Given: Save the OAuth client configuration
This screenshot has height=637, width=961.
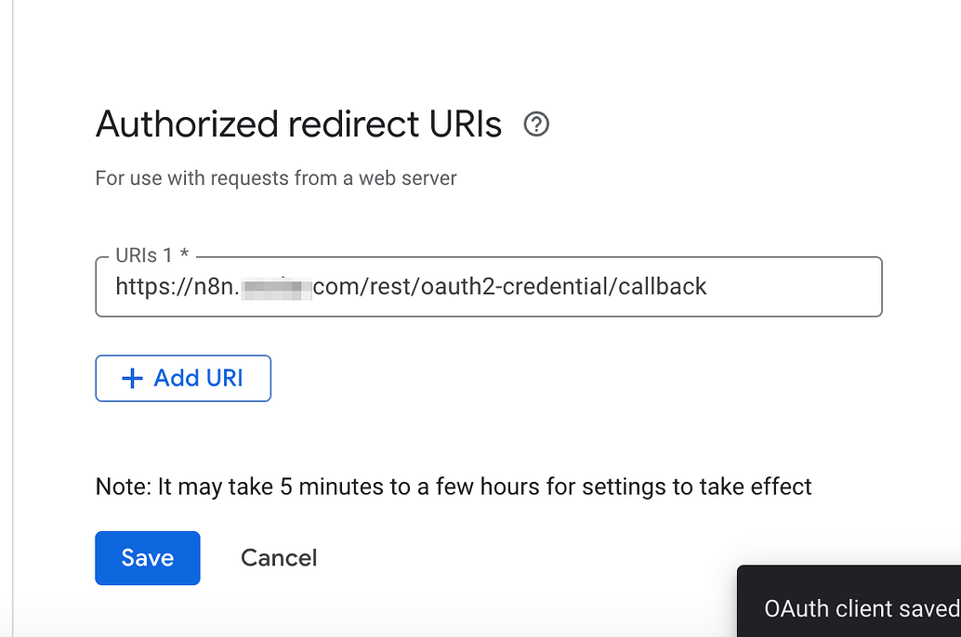Looking at the screenshot, I should tap(147, 557).
